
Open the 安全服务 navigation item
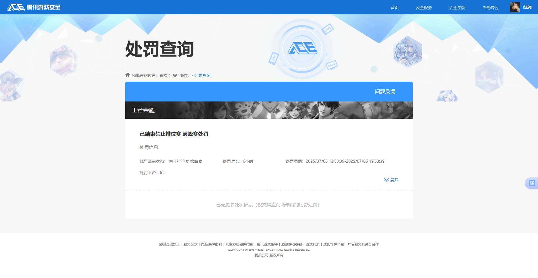coord(424,8)
